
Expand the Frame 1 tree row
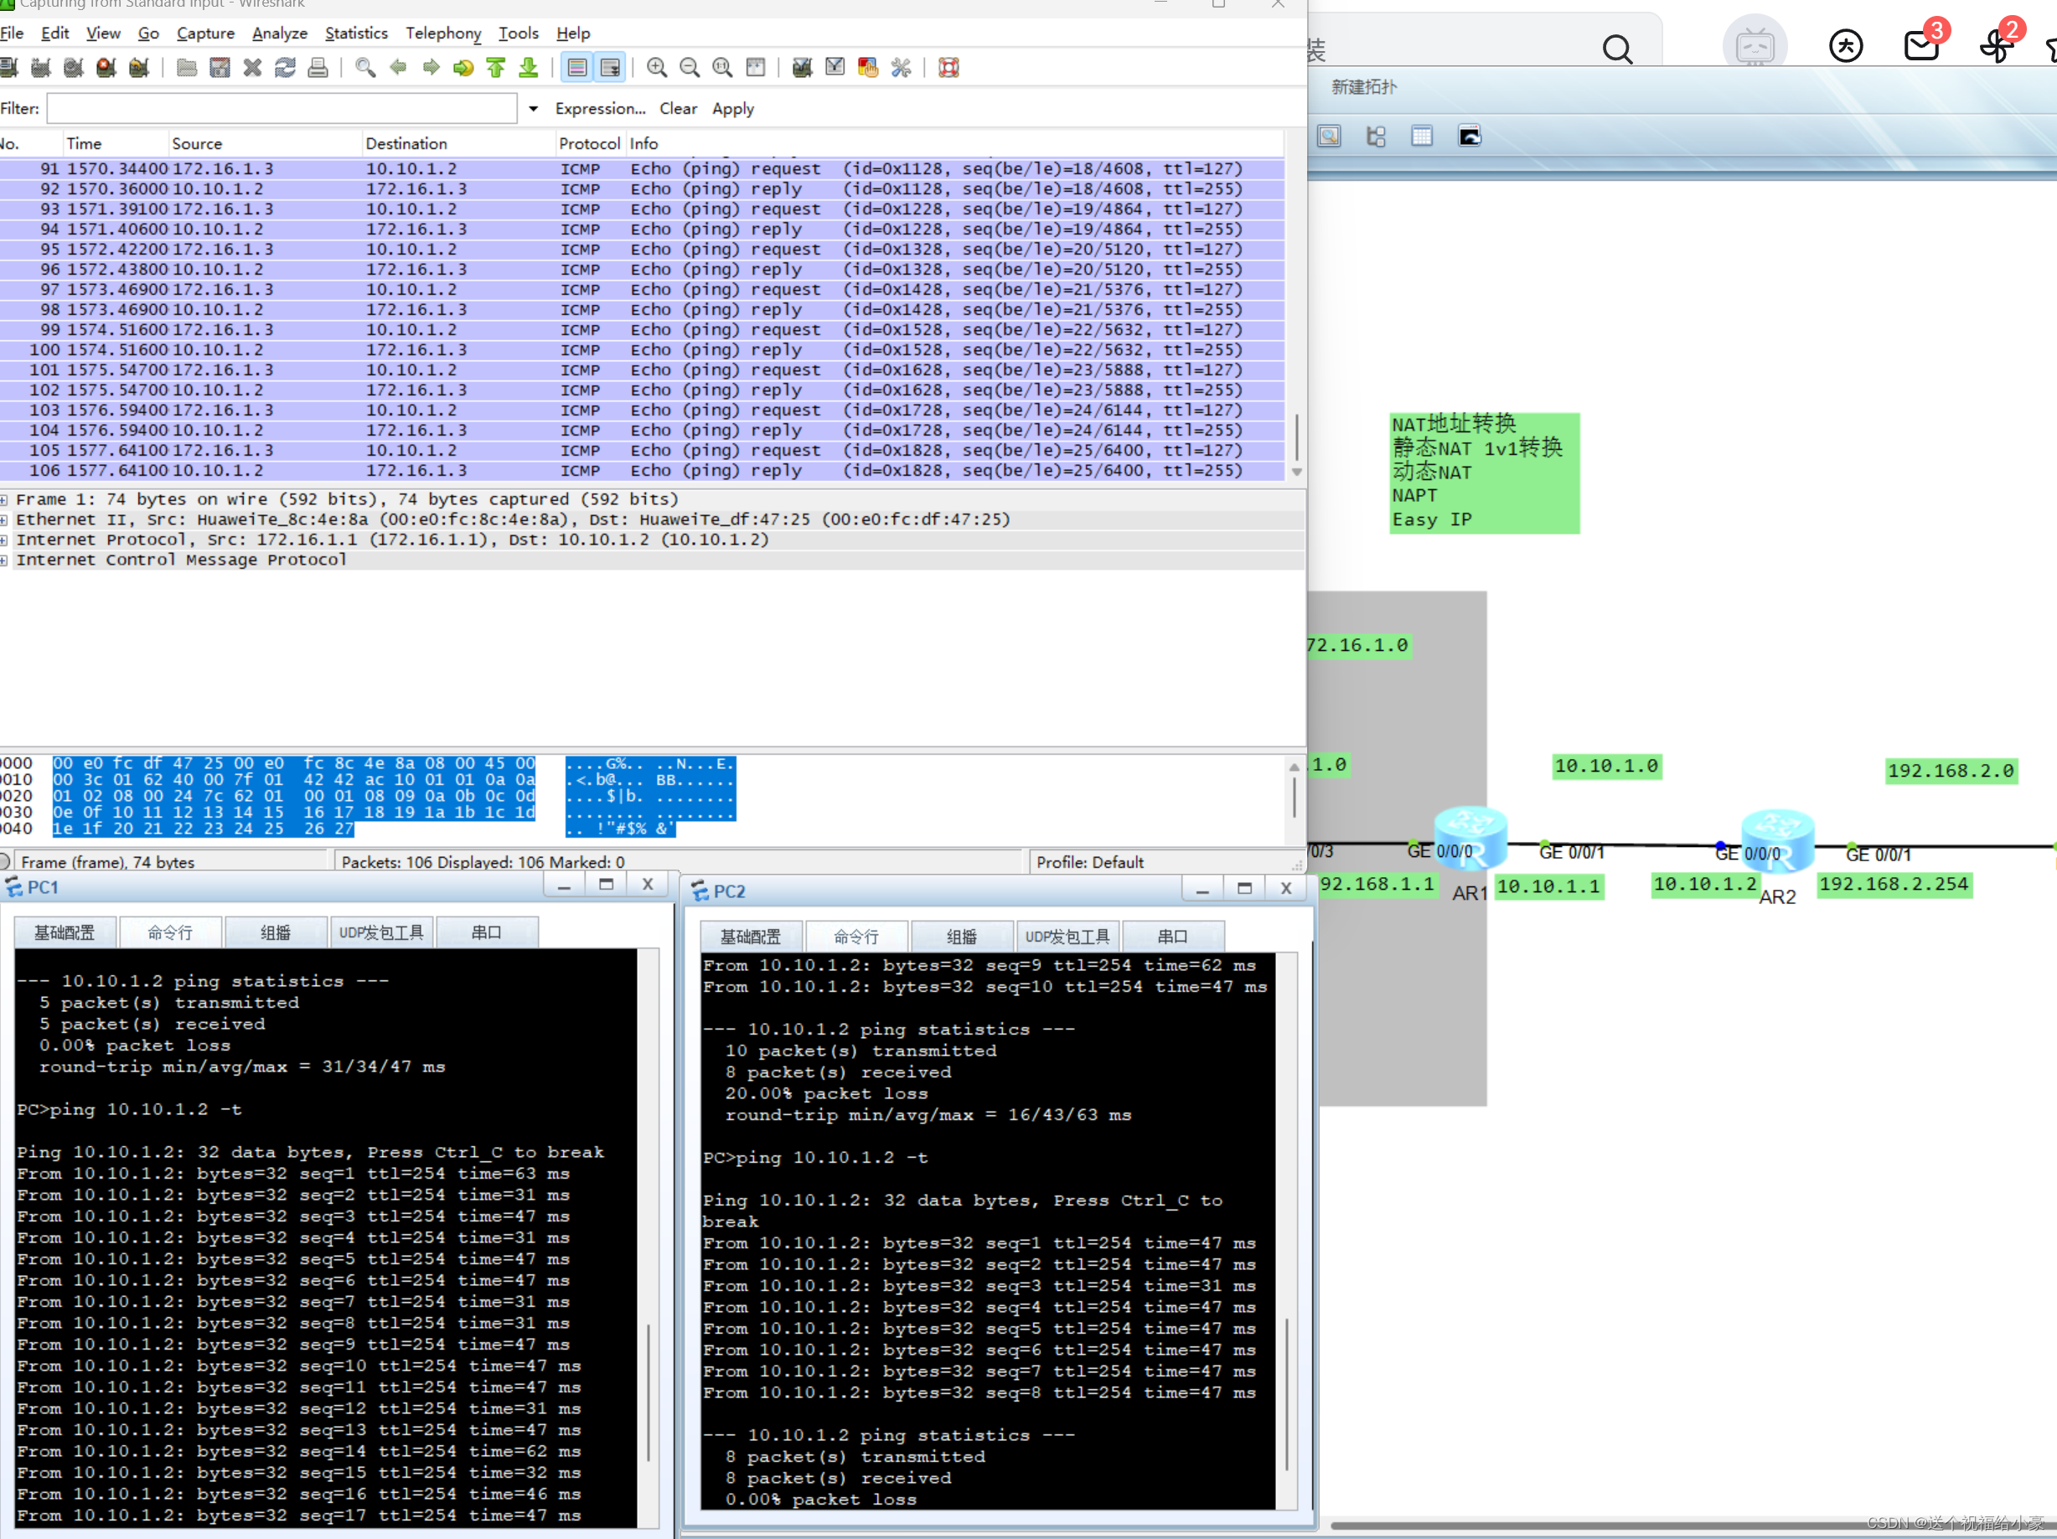[5, 499]
